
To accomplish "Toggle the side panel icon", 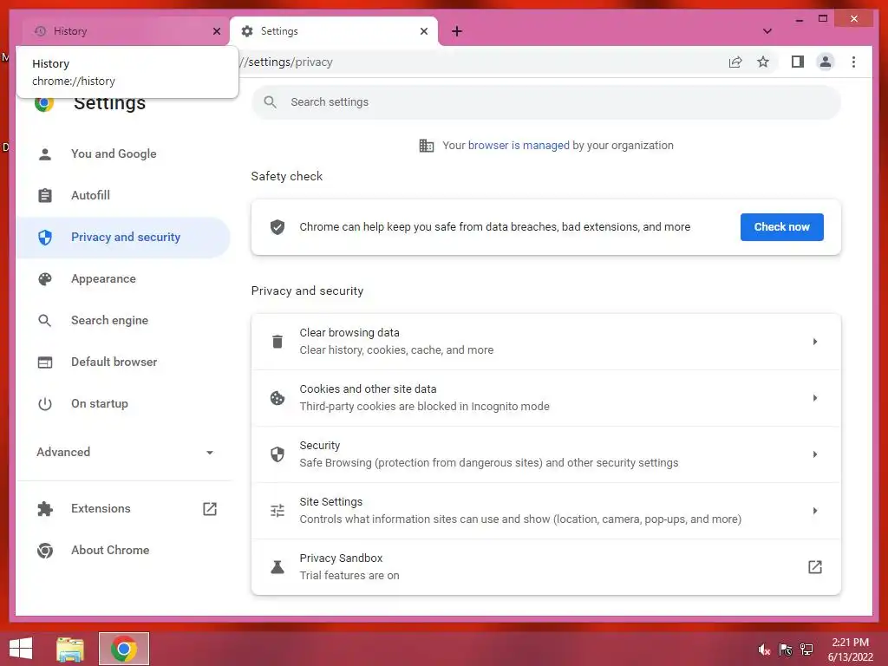I will point(798,62).
